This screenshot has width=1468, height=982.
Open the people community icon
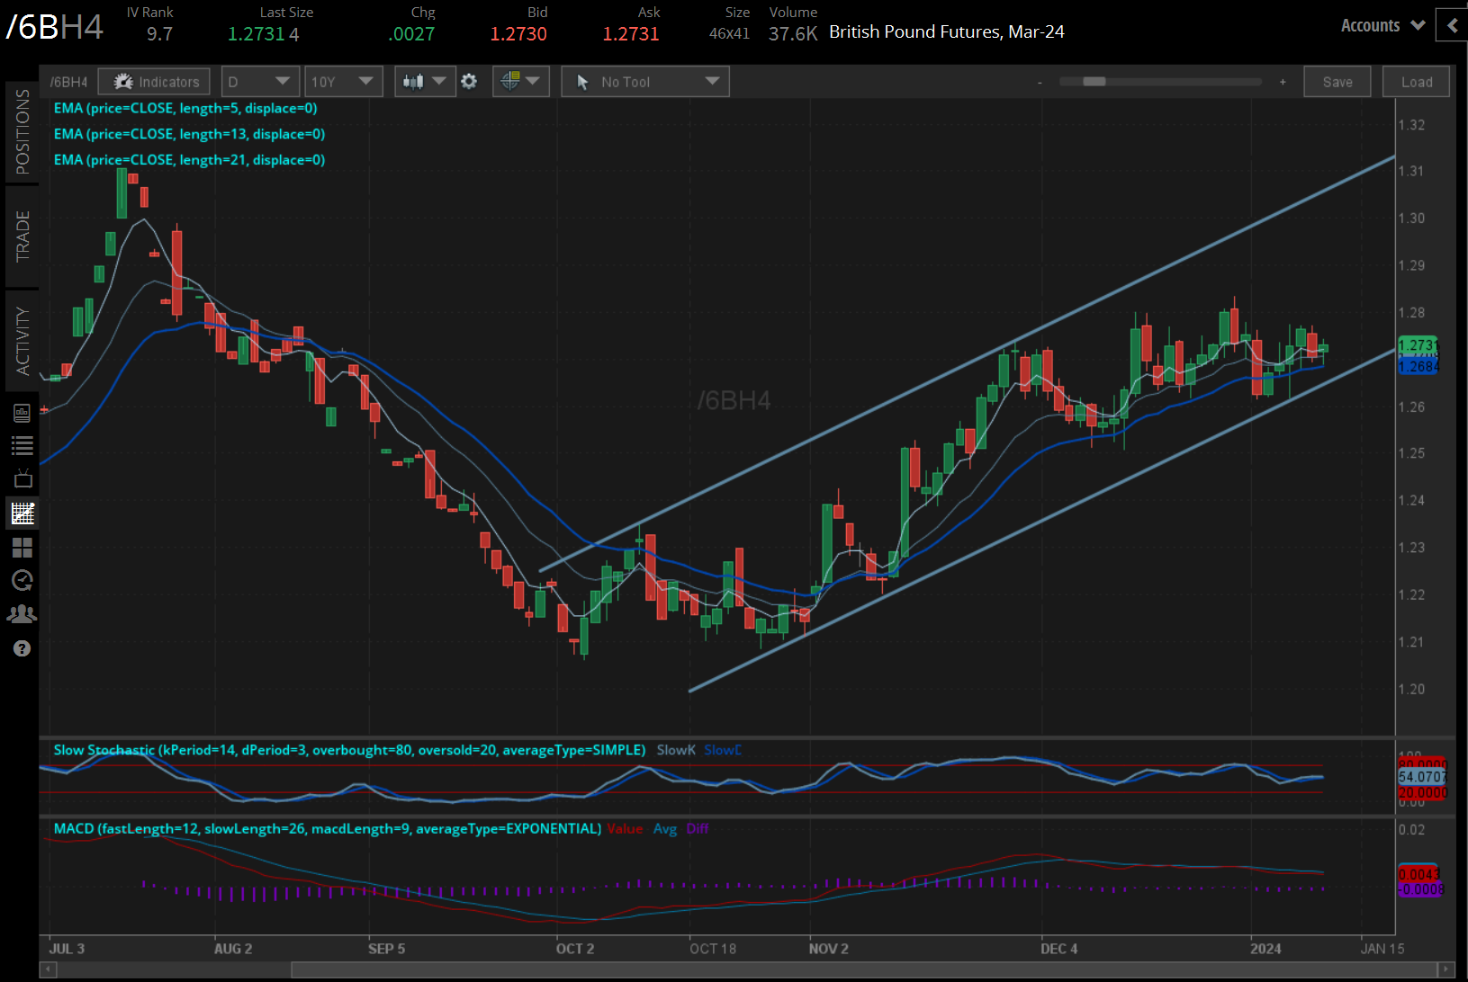(x=23, y=614)
